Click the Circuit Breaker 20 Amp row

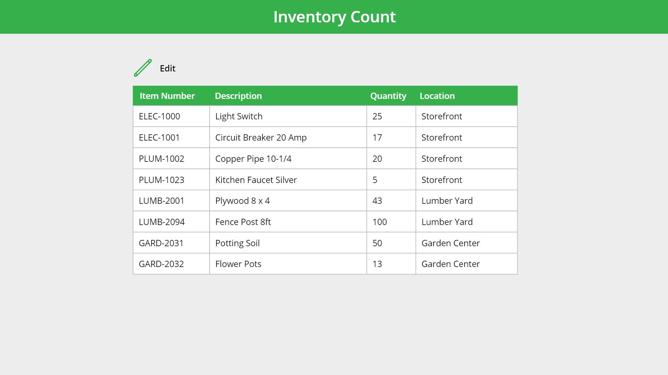pyautogui.click(x=261, y=137)
